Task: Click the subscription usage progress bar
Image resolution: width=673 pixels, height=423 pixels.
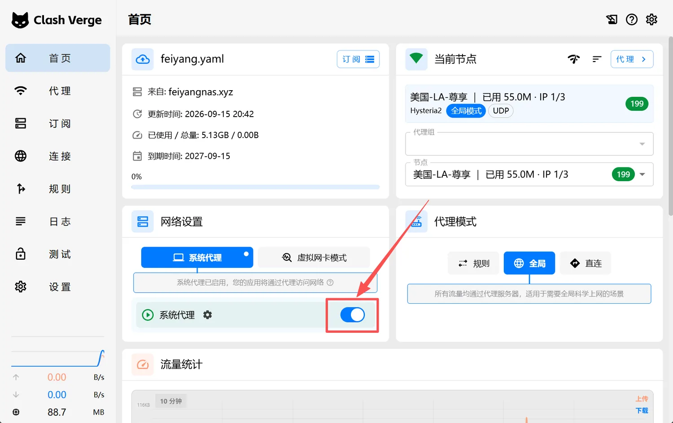Action: [255, 187]
